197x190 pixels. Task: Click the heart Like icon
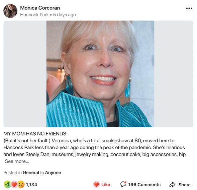[96, 184]
